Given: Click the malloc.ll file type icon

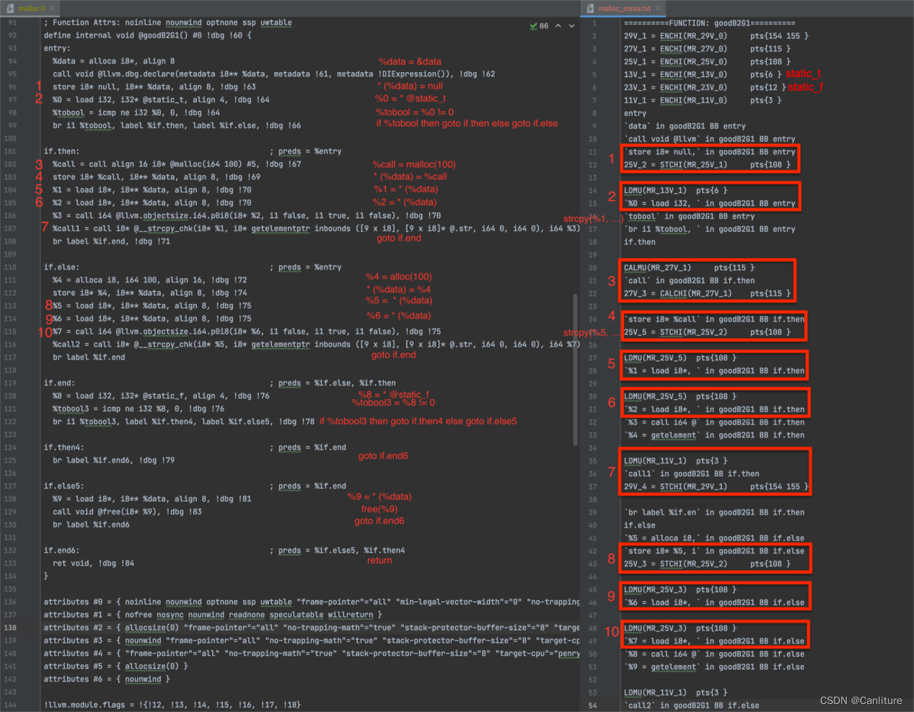Looking at the screenshot, I should click(10, 8).
